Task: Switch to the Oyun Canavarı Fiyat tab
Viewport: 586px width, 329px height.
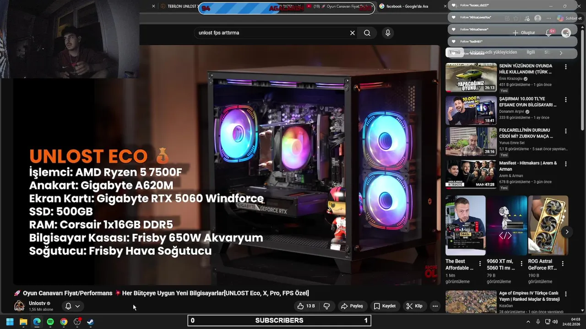Action: [340, 6]
